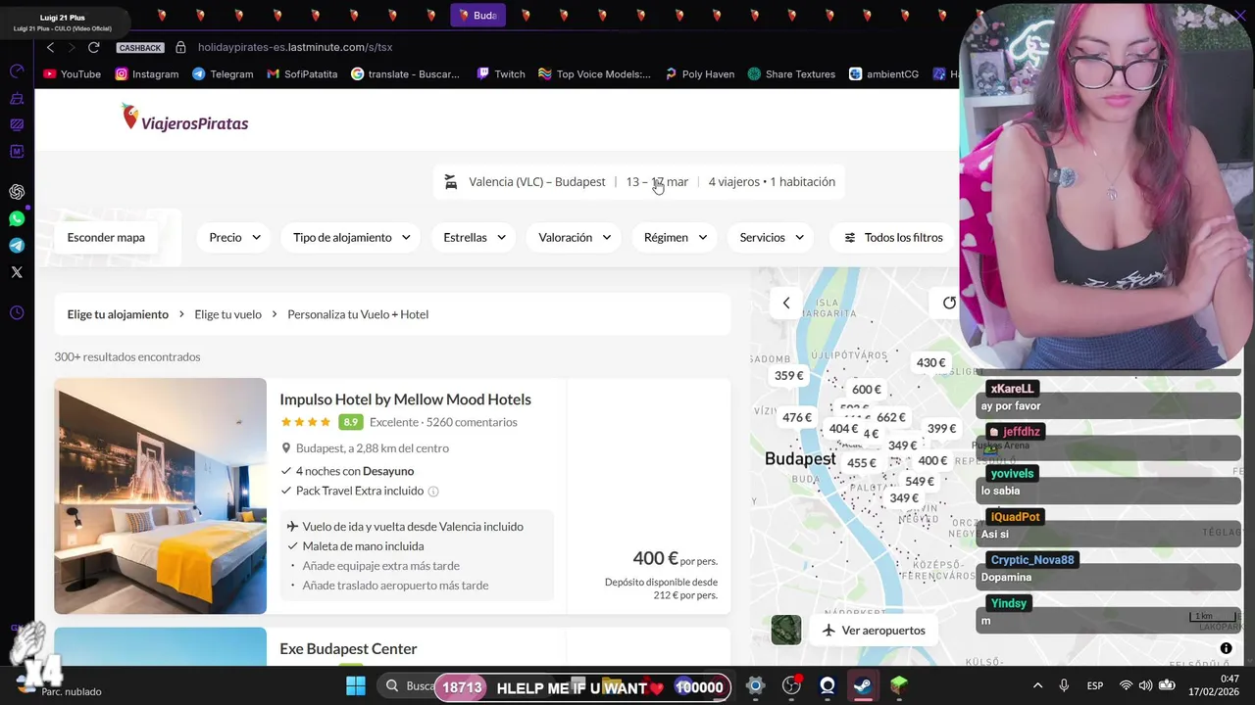1255x705 pixels.
Task: Switch map to satellite layer thumbnail
Action: click(x=786, y=631)
